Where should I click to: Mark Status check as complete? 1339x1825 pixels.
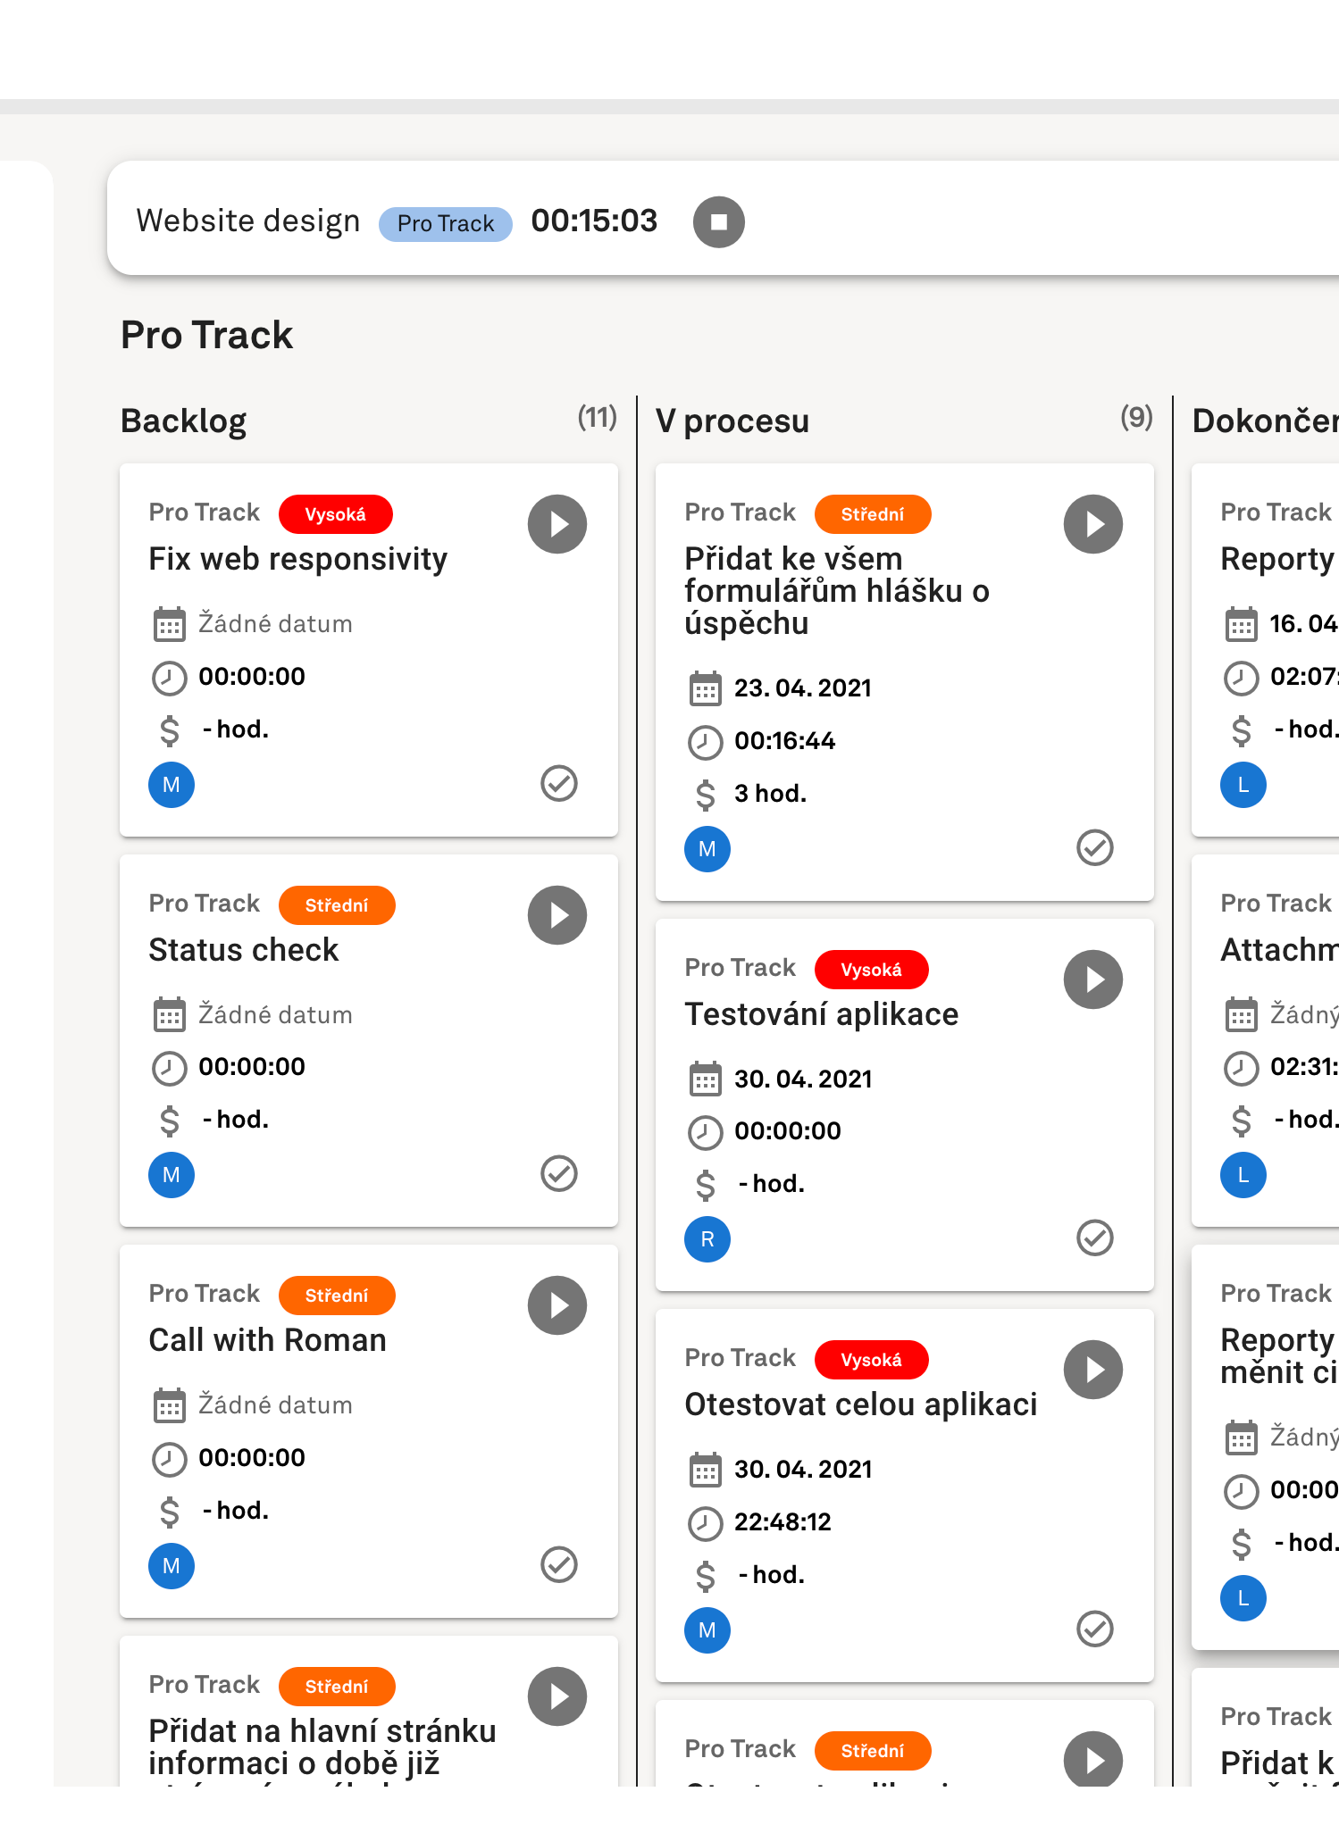tap(559, 1174)
